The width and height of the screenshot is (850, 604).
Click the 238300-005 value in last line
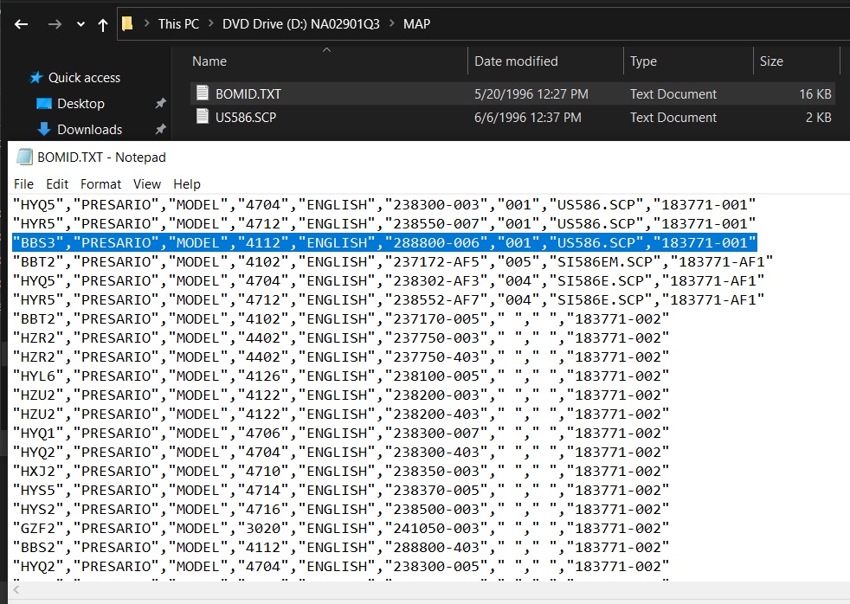436,566
